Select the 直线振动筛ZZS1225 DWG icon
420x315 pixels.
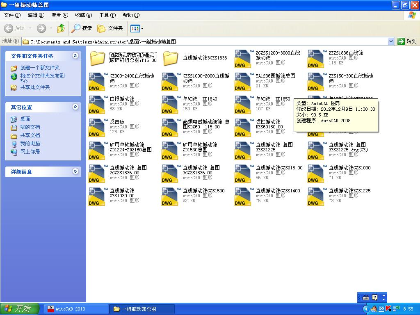tap(316, 196)
